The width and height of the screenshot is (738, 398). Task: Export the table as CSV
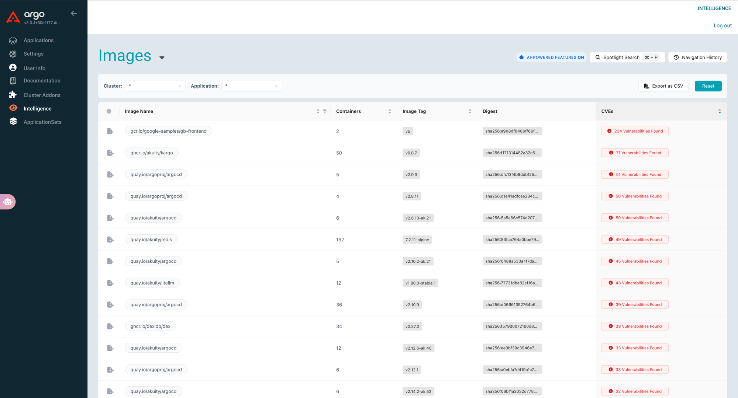[x=663, y=86]
